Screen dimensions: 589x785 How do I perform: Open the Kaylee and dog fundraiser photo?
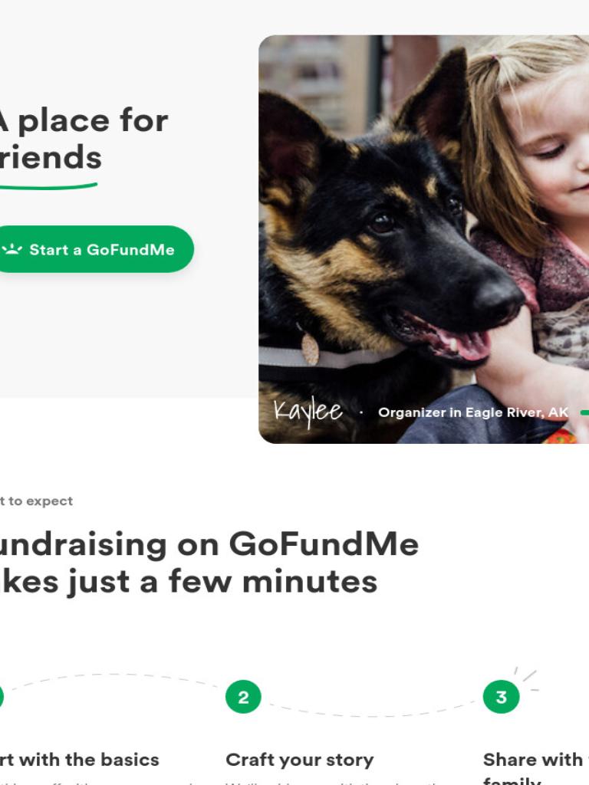click(423, 239)
